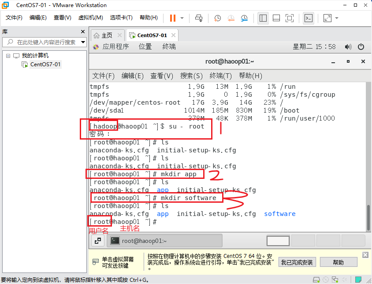The image size is (372, 284).
Task: Open the 编辑(E) menu in VMware
Action: coord(38,18)
